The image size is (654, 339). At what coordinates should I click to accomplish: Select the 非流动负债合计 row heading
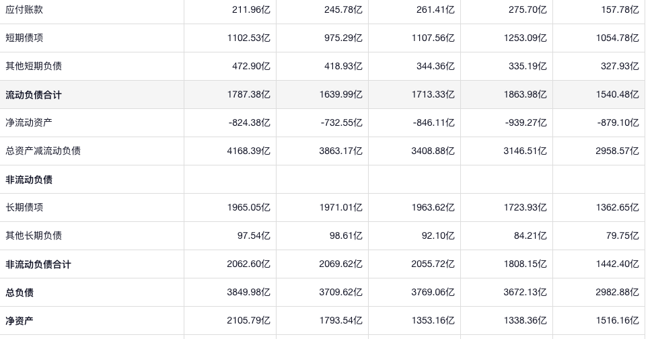(x=38, y=264)
